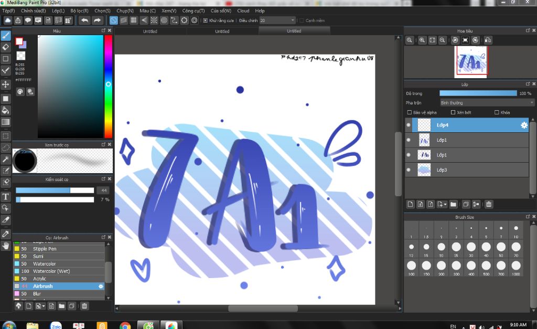Click the Redo arrow in toolbar
This screenshot has height=329, width=537.
(x=97, y=20)
